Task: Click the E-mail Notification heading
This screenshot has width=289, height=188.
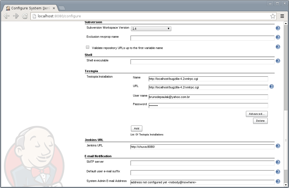Action: coord(98,156)
